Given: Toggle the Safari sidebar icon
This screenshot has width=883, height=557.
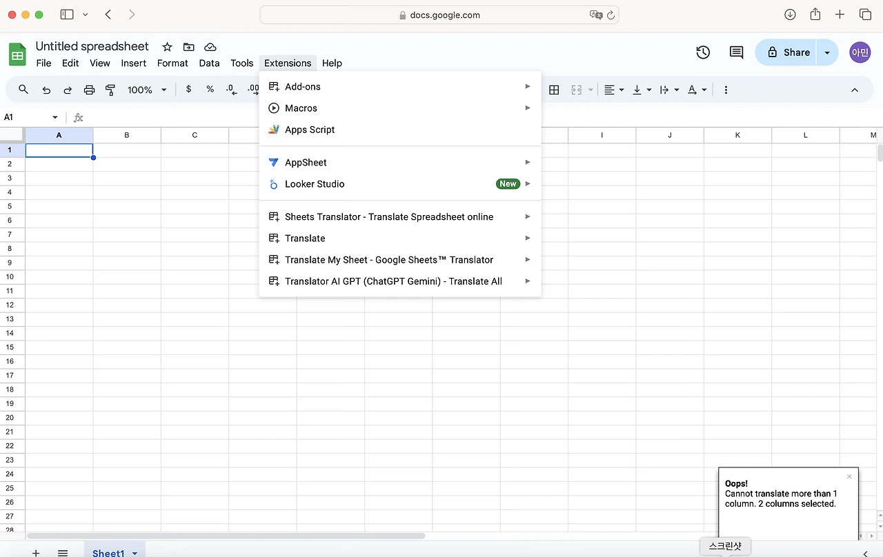Looking at the screenshot, I should pos(67,14).
